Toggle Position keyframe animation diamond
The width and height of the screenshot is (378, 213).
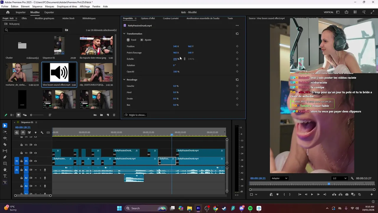click(237, 46)
